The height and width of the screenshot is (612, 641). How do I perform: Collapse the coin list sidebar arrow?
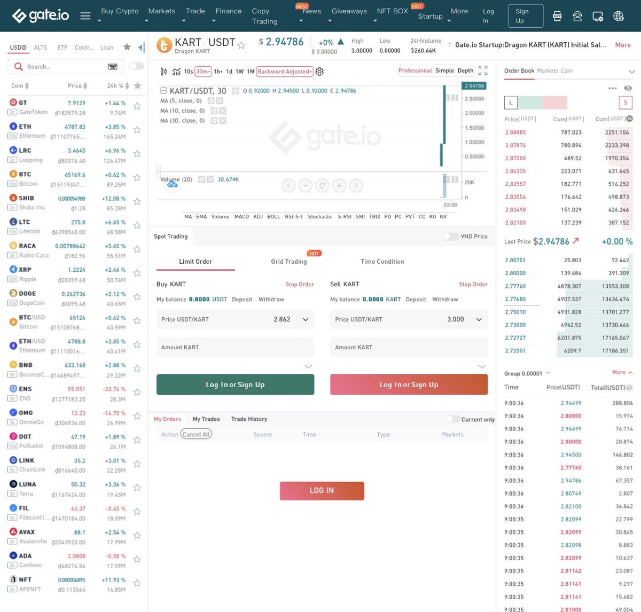click(x=141, y=48)
